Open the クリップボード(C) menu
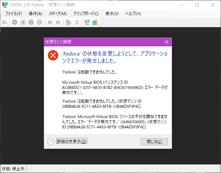Image resolution: width=221 pixels, height=173 pixels. pyautogui.click(x=86, y=13)
